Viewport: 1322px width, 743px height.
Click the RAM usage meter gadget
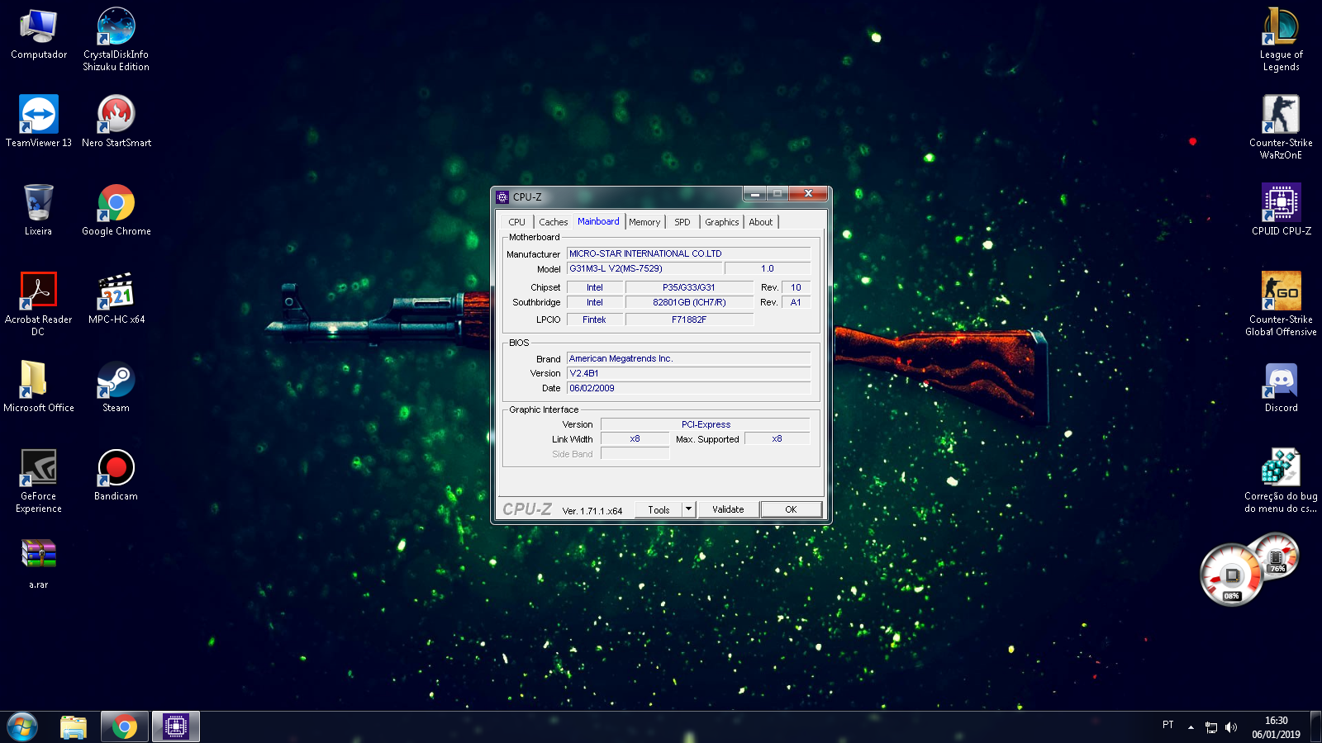point(1277,556)
